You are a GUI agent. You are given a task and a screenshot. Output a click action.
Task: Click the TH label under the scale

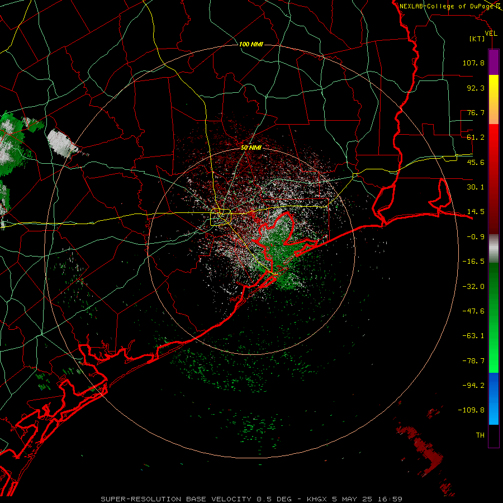[480, 435]
